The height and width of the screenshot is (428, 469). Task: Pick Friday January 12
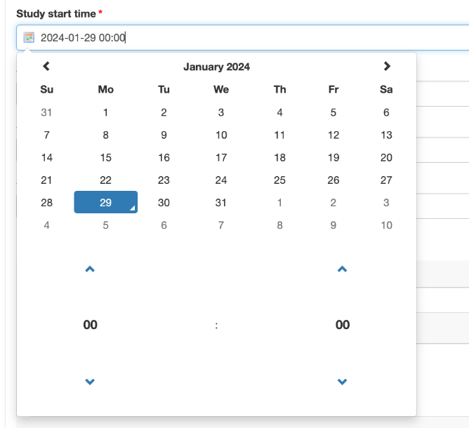333,135
